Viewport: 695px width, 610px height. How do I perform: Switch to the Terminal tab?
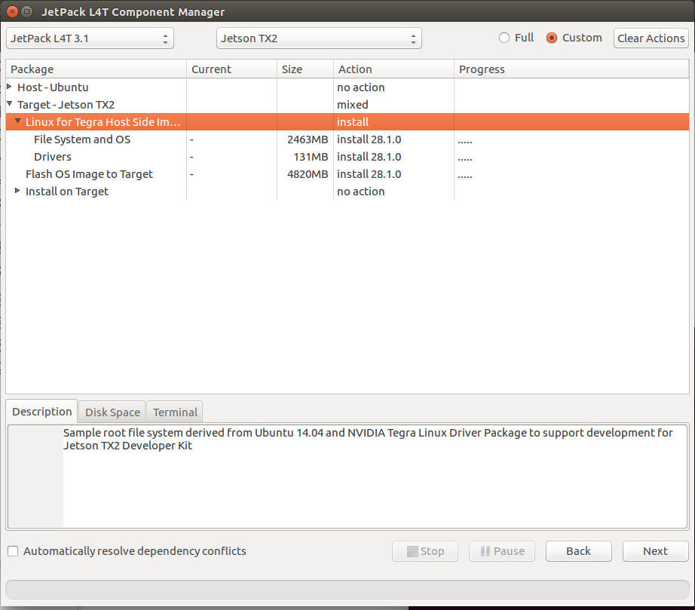coord(175,412)
